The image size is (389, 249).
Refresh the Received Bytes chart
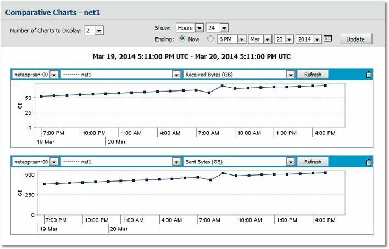pyautogui.click(x=313, y=75)
